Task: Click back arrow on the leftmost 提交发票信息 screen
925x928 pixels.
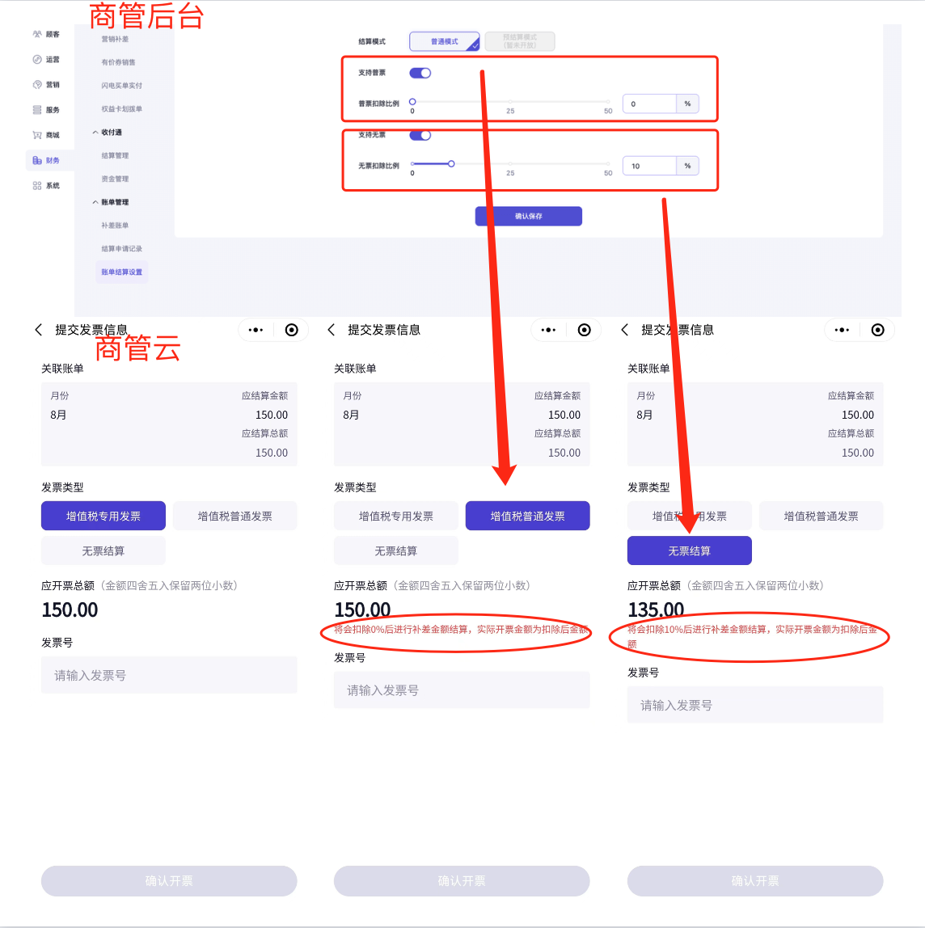Action: (x=38, y=330)
